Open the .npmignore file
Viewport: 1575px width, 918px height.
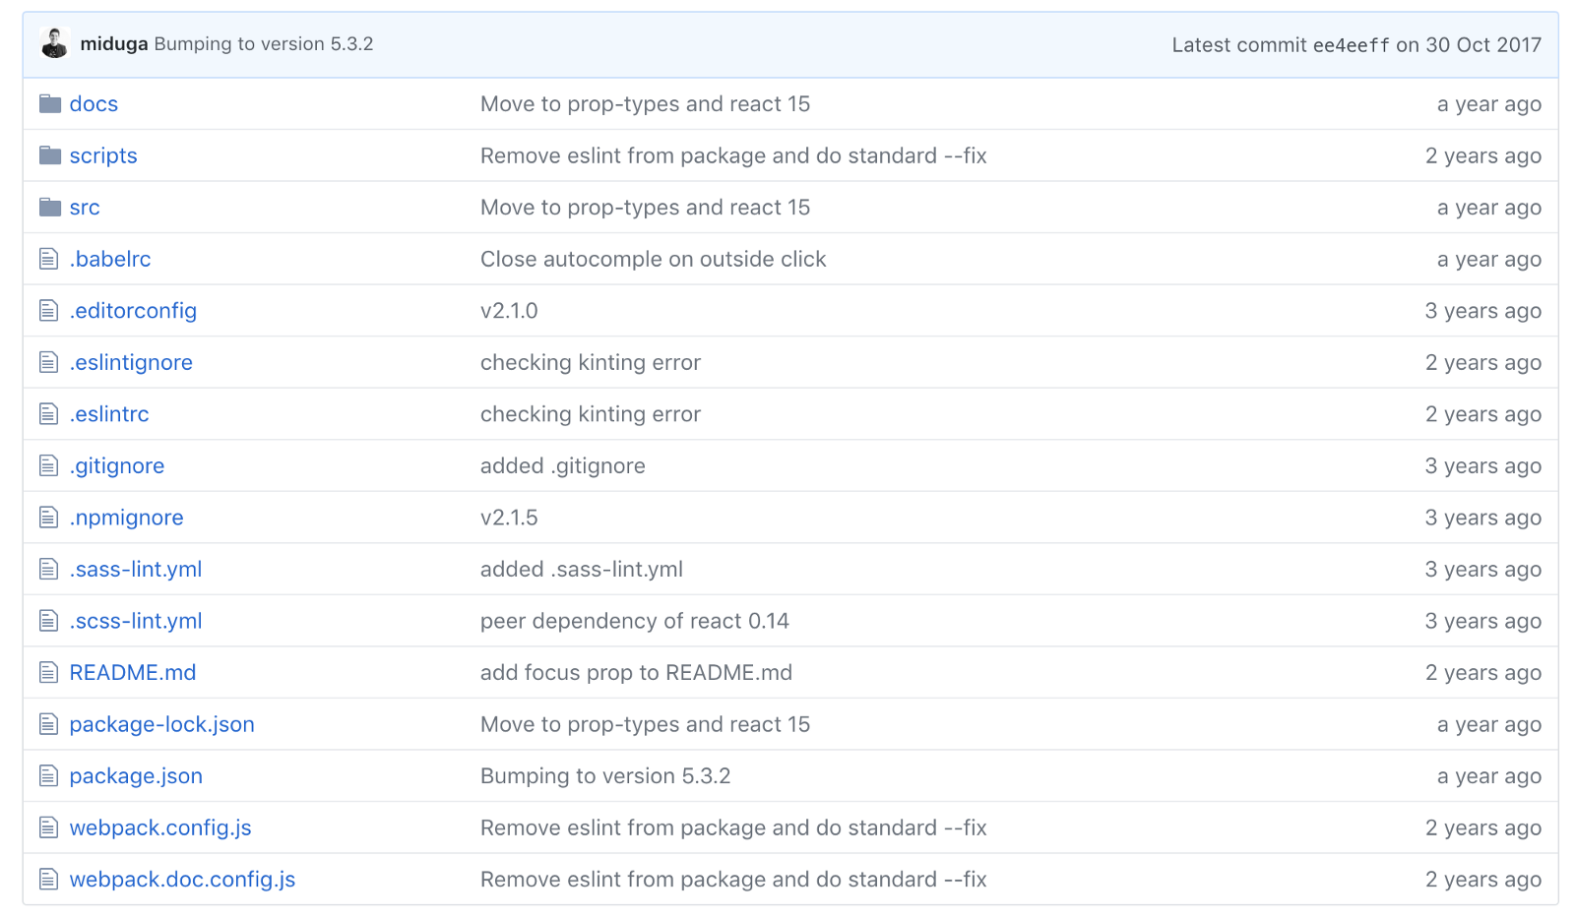126,518
